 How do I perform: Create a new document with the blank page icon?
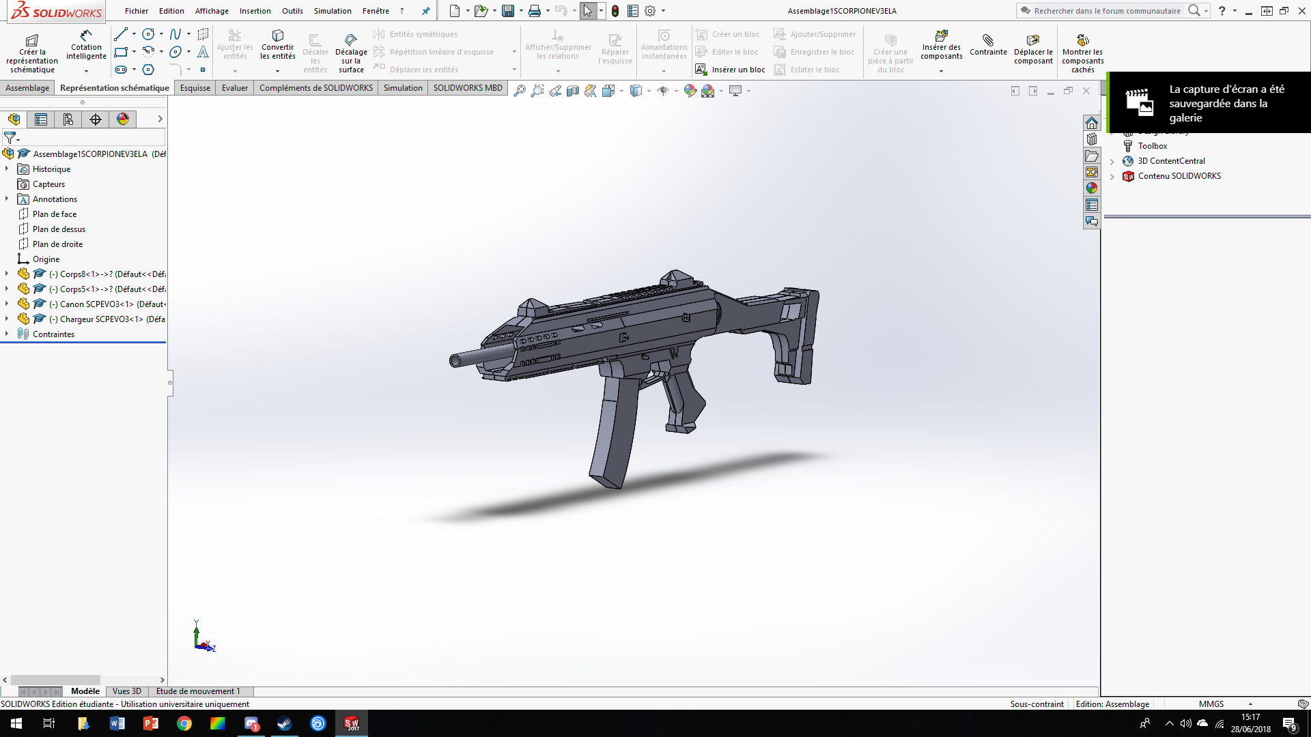coord(455,11)
